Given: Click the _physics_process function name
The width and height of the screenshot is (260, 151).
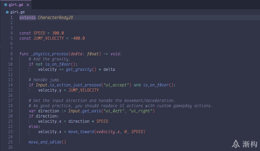Looking at the screenshot, I should [50, 54].
